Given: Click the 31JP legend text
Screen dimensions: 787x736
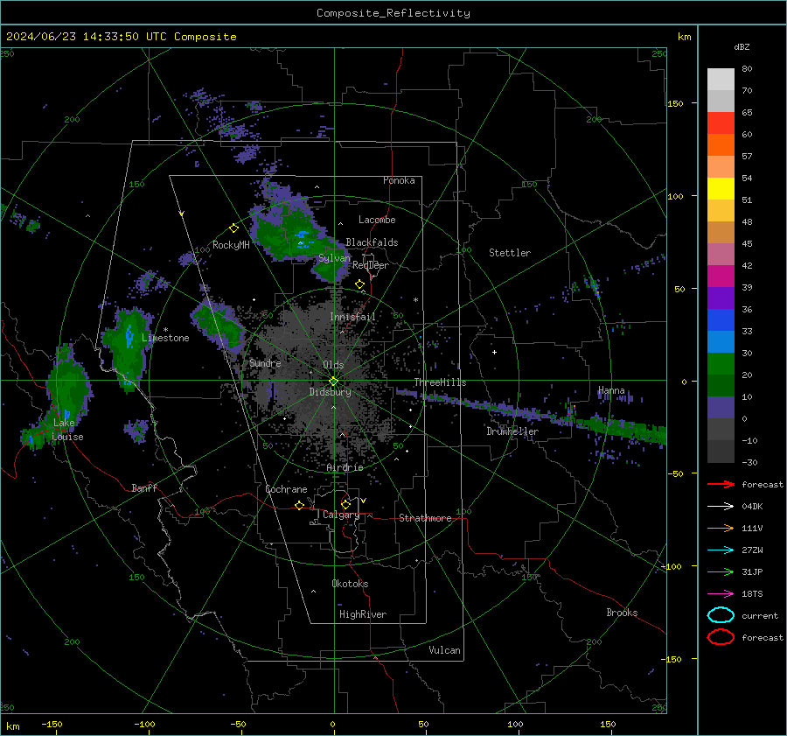Looking at the screenshot, I should (752, 571).
